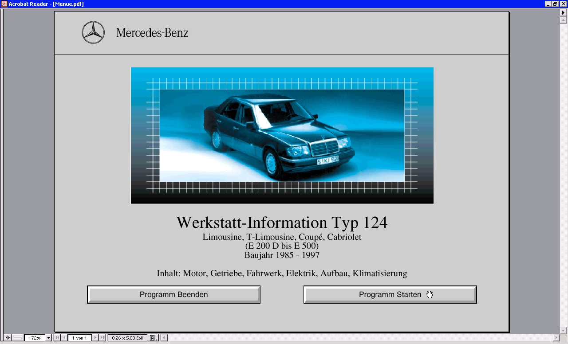Screen dimensions: 568x344
Task: Click the vertical scrollbar up arrow
Action: coord(564,20)
